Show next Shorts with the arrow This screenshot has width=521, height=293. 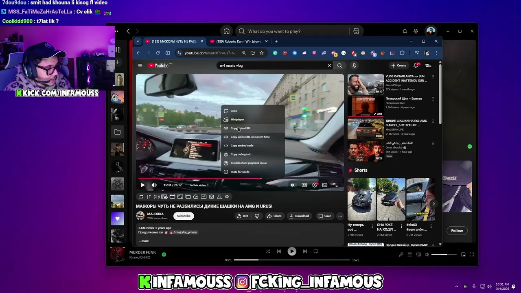[x=433, y=204]
